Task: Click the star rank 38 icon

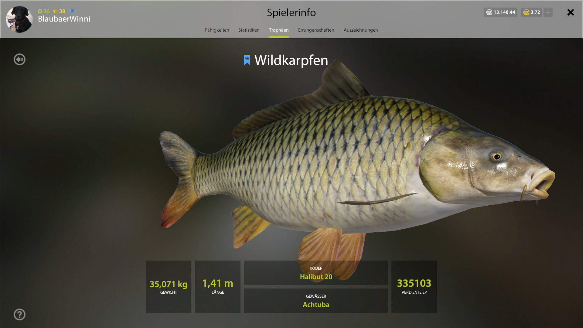Action: pyautogui.click(x=55, y=11)
